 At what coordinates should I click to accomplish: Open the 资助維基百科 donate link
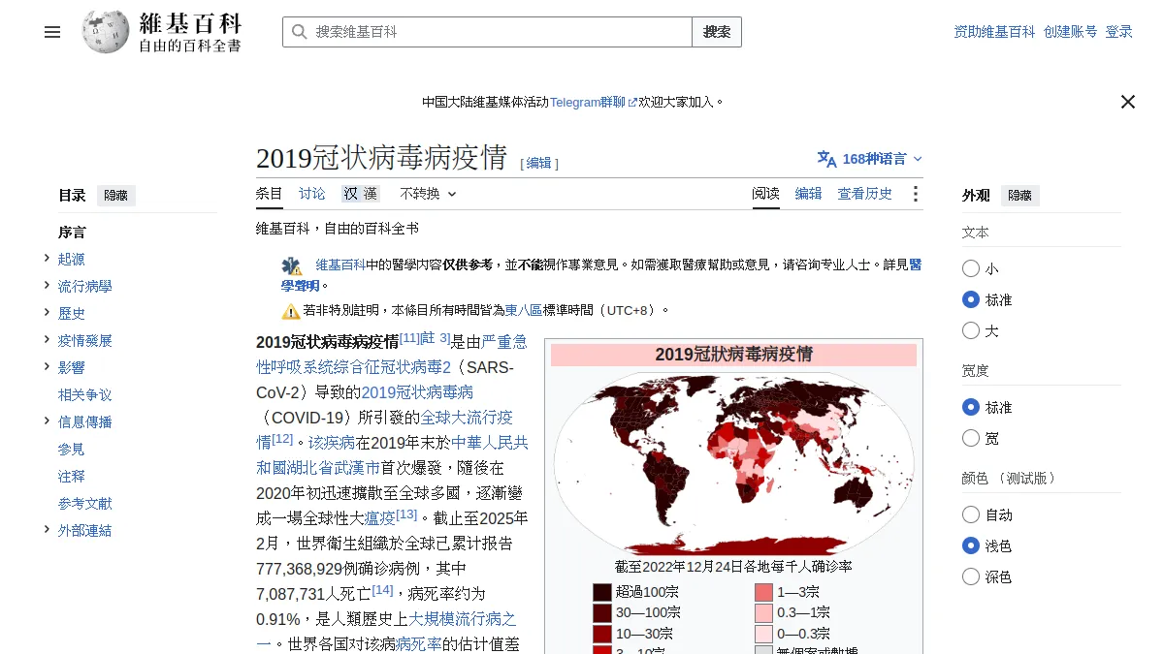tap(995, 32)
